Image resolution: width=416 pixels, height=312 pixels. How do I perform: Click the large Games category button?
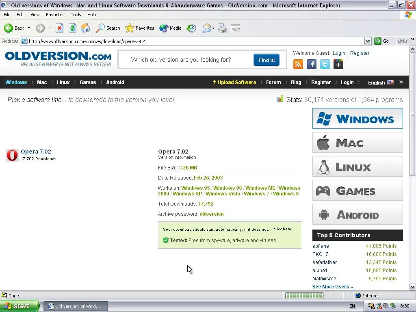coord(357,191)
